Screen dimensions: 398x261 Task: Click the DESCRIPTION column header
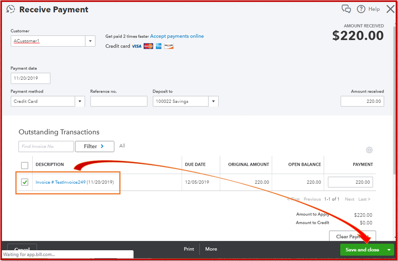[50, 165]
